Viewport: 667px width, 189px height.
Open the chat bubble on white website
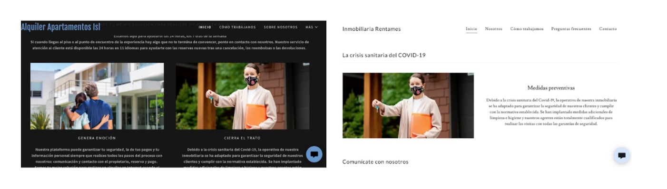point(622,156)
